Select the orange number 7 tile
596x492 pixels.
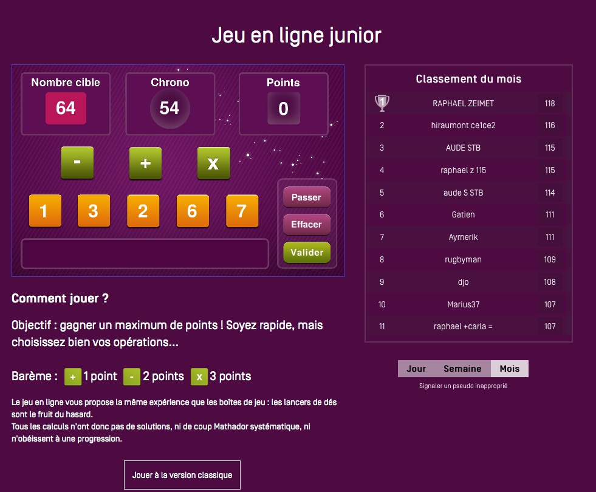click(x=242, y=211)
